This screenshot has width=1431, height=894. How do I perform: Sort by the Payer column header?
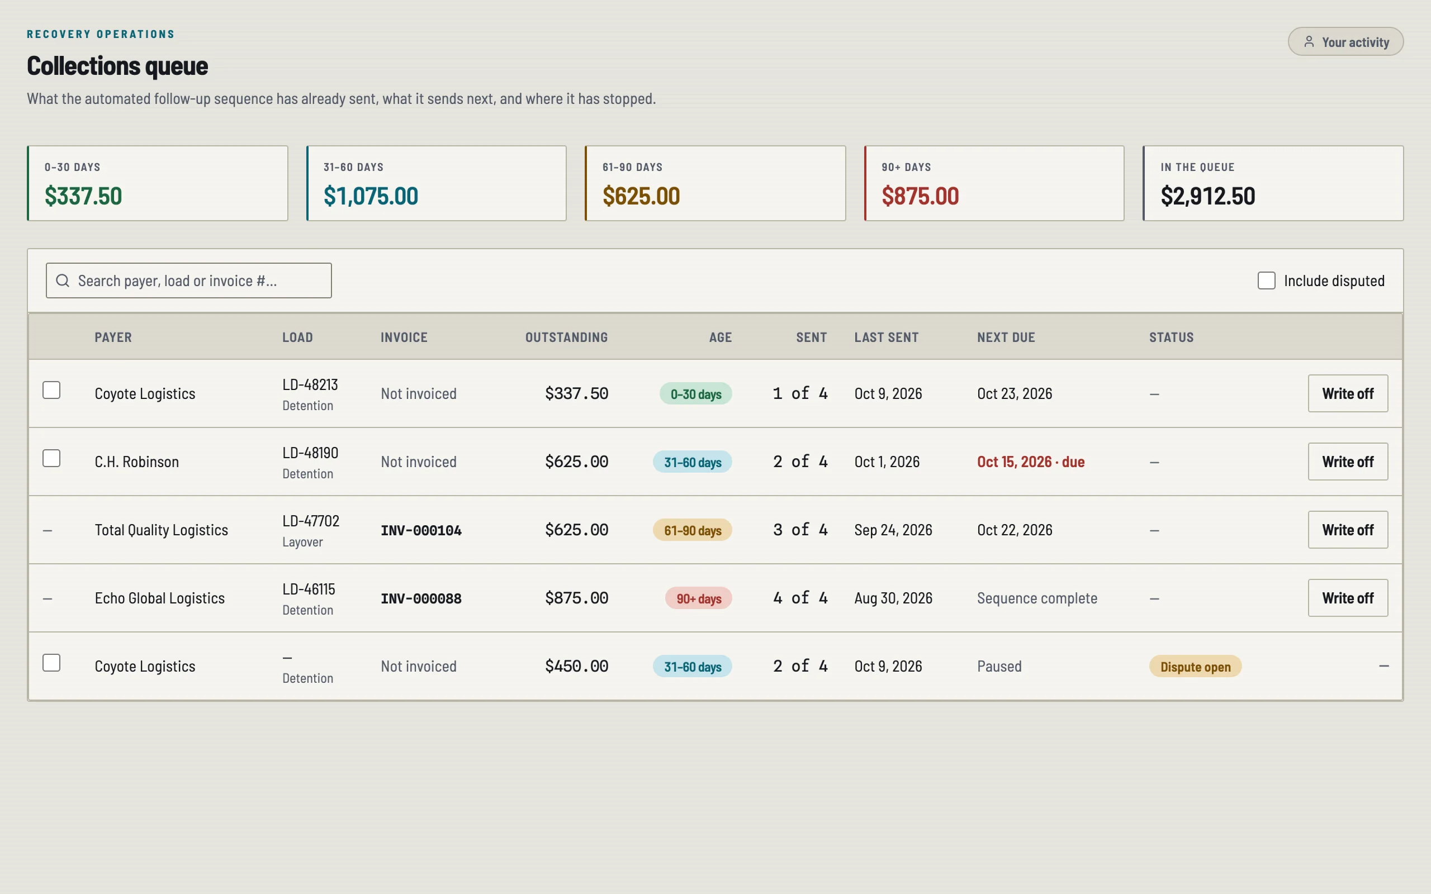113,337
